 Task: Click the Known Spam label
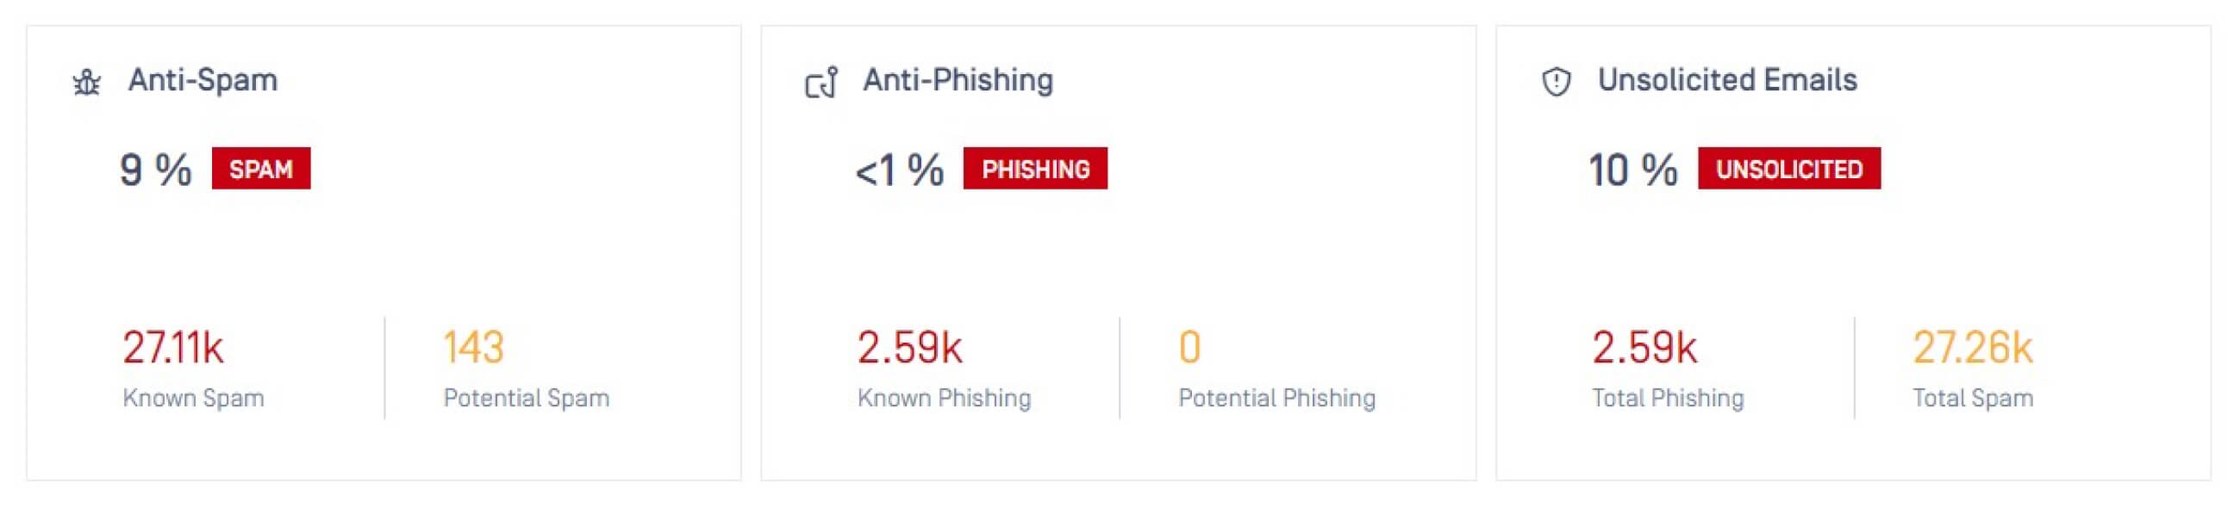coord(193,398)
